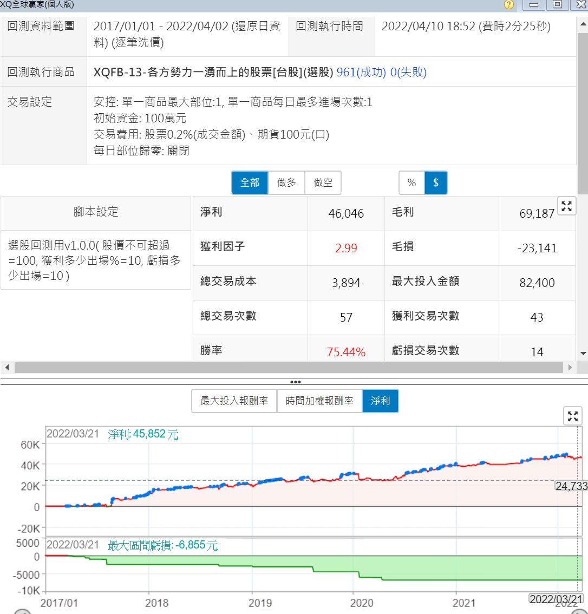
Task: Click the horizontal scrollbar left arrow
Action: point(7,367)
